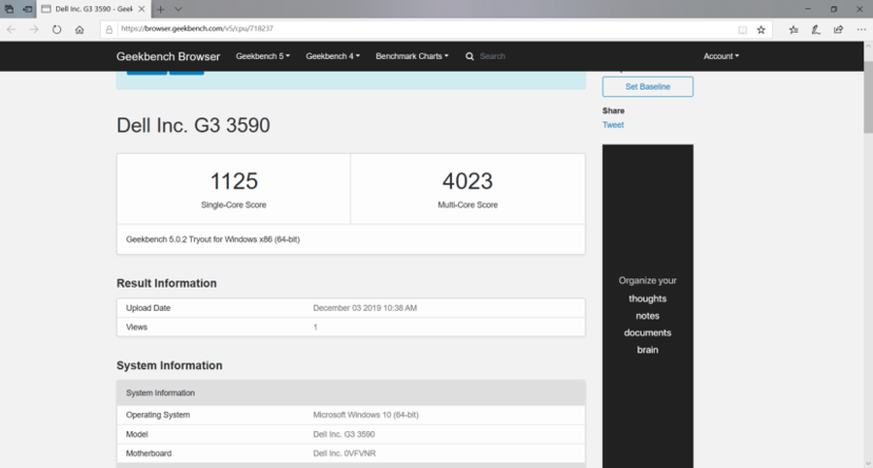Expand the Benchmark Charts dropdown
The width and height of the screenshot is (873, 468).
(411, 56)
